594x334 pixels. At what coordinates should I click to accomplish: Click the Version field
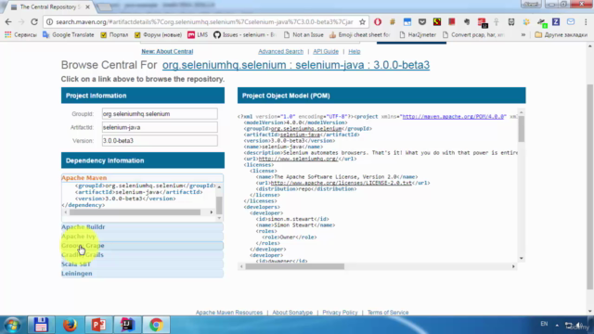pyautogui.click(x=160, y=140)
